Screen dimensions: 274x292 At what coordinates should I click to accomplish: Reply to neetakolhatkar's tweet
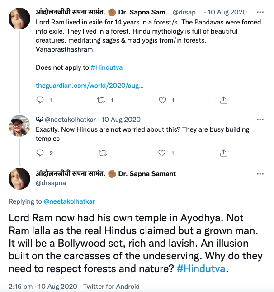point(40,153)
